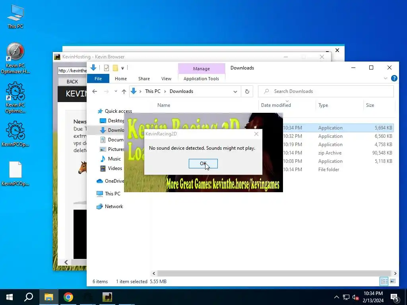
Task: Go back in Explorer navigation
Action: [x=95, y=91]
